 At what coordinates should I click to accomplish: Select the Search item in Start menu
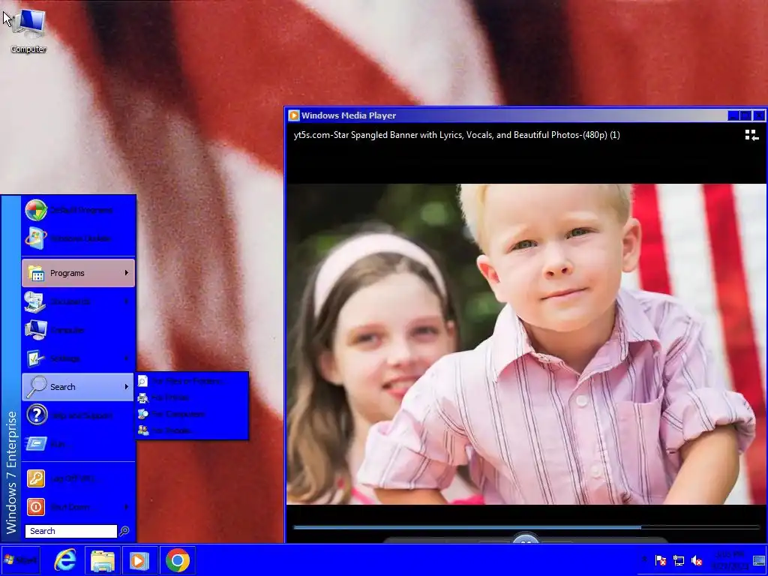point(78,387)
